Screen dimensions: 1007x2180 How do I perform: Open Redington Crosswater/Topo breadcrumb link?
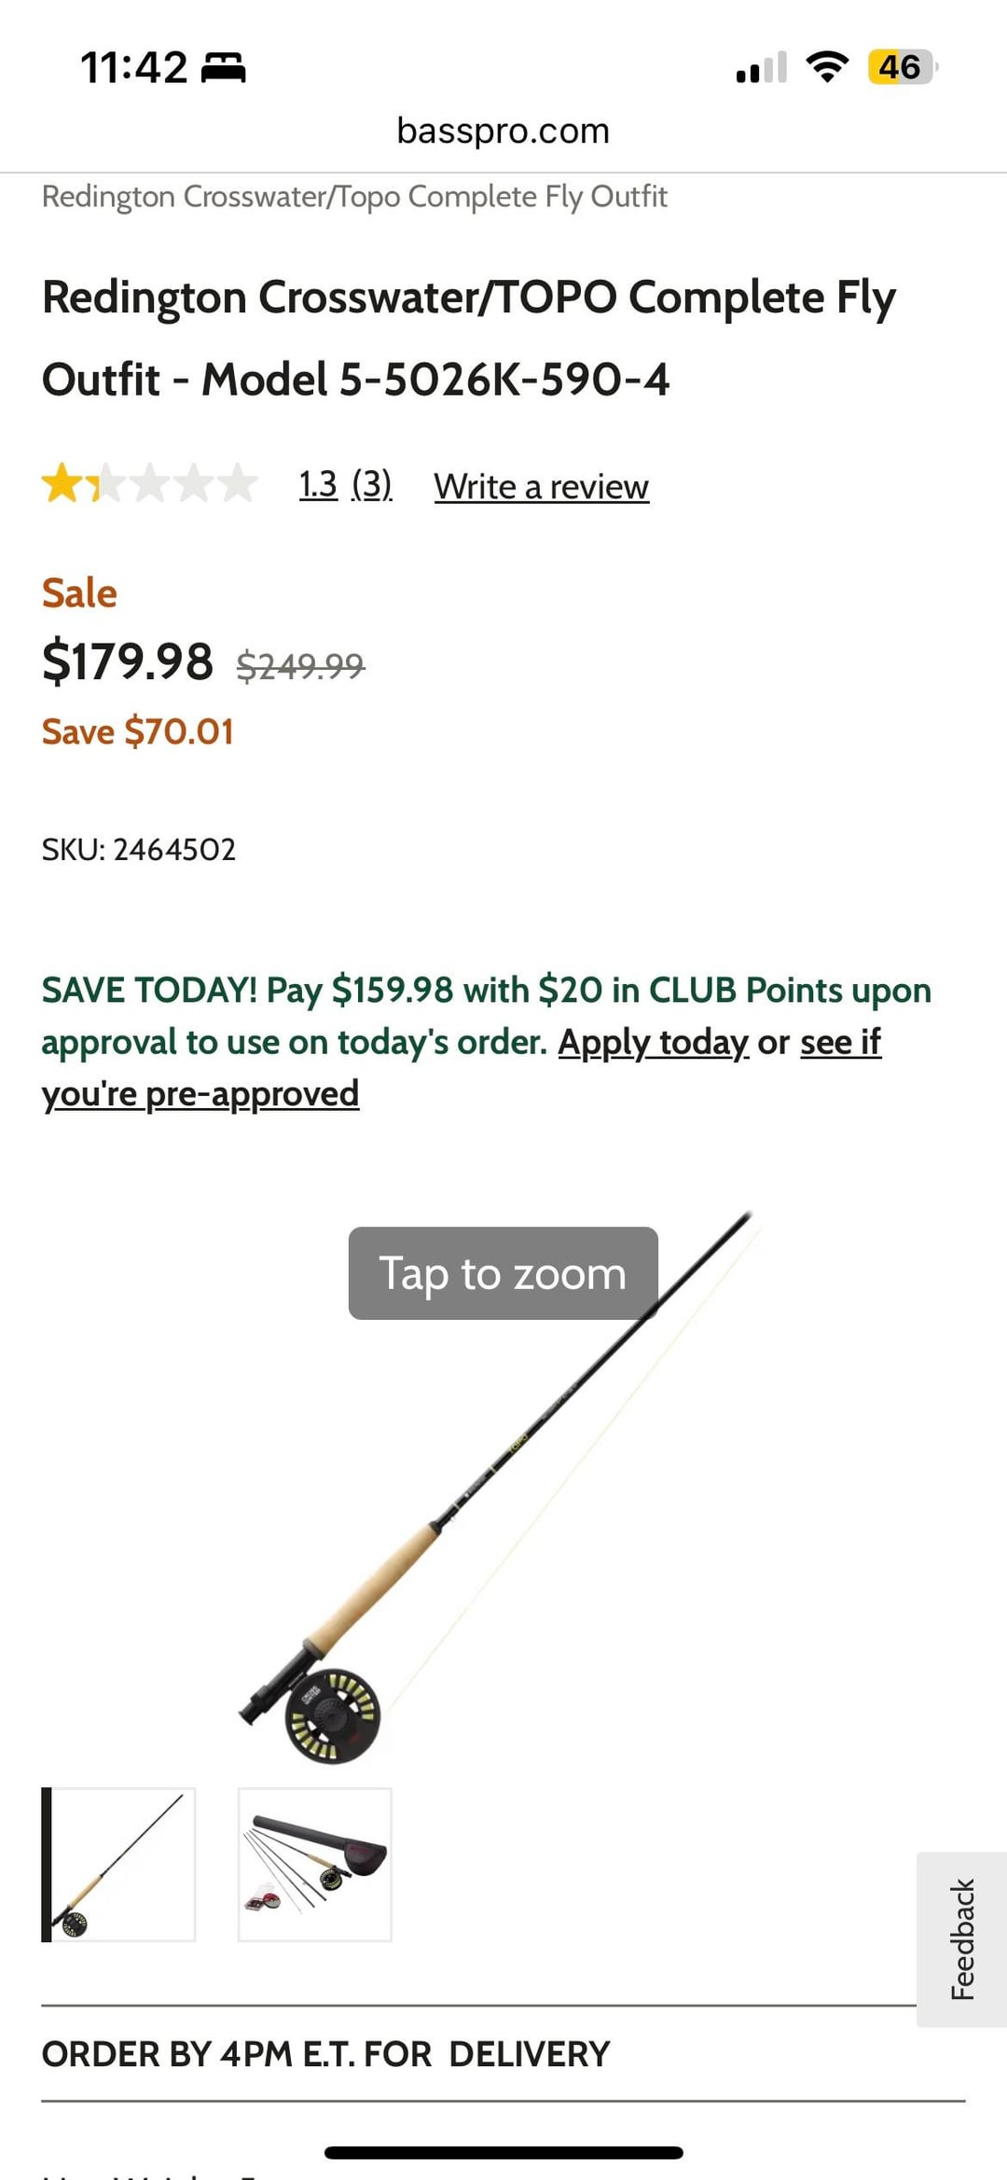coord(354,197)
